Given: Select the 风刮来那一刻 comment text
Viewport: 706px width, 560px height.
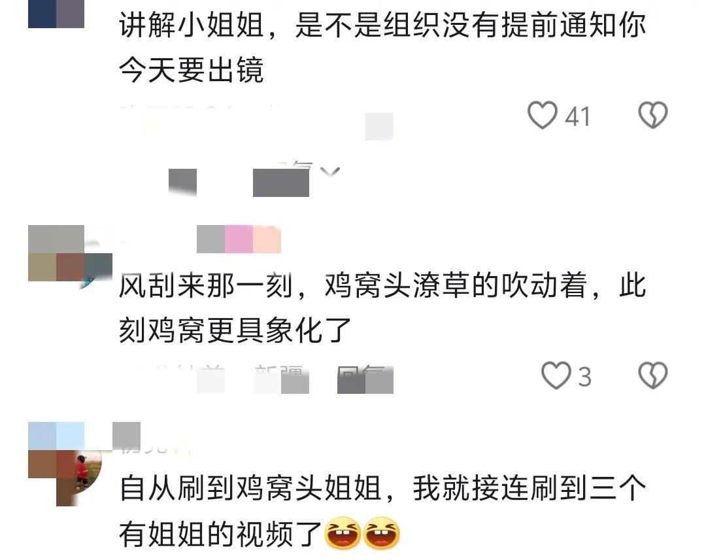Looking at the screenshot, I should pos(382,307).
